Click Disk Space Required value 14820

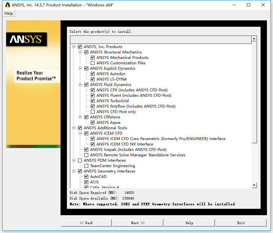pyautogui.click(x=129, y=193)
